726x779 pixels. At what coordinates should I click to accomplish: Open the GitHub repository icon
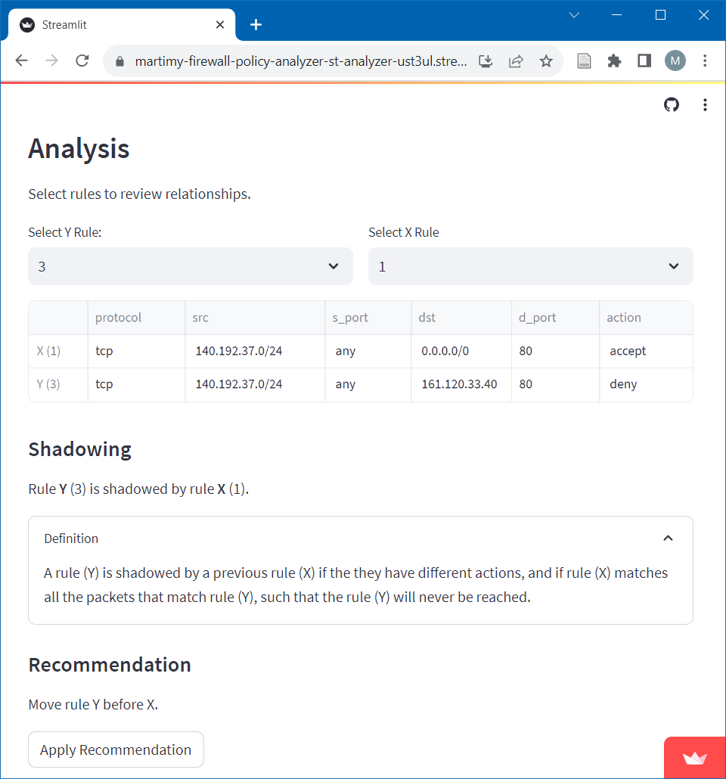[672, 105]
